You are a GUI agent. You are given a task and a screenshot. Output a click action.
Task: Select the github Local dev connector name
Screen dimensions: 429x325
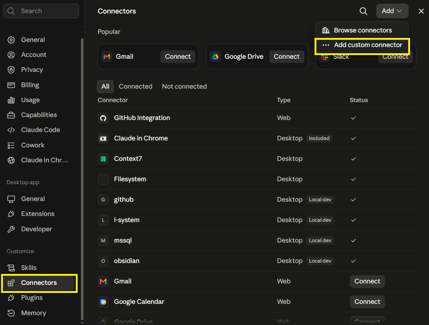[x=124, y=200]
